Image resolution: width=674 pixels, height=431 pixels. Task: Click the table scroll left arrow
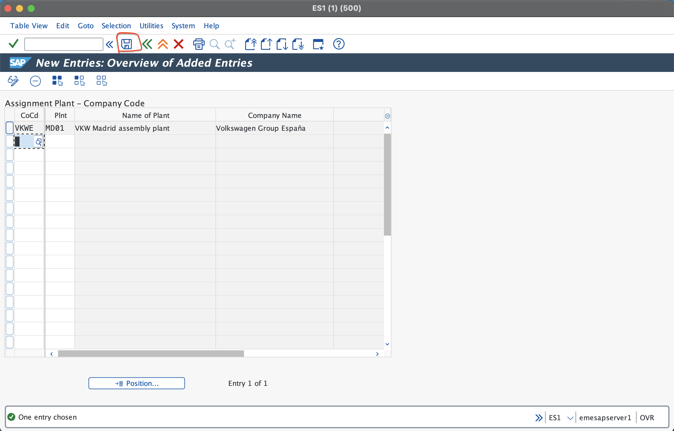[52, 354]
